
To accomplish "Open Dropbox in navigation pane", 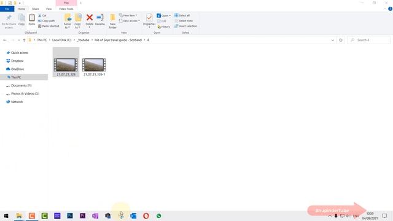I will 15,61.
